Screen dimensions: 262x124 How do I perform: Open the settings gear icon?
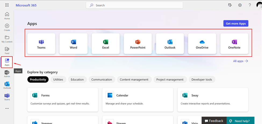click(x=240, y=5)
